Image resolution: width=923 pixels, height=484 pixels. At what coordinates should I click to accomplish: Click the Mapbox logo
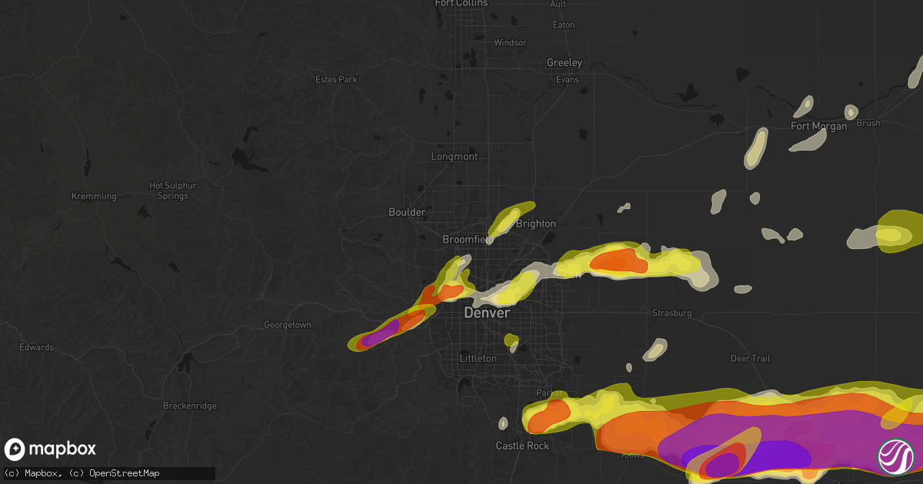tap(50, 449)
